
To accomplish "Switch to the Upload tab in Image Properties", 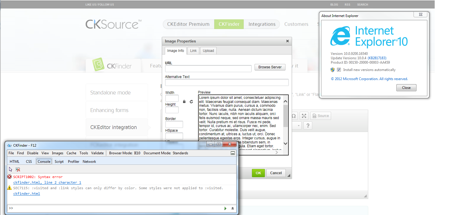I will point(208,51).
